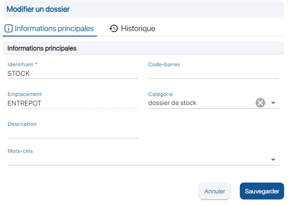Click into the Code-barres input field

213,73
